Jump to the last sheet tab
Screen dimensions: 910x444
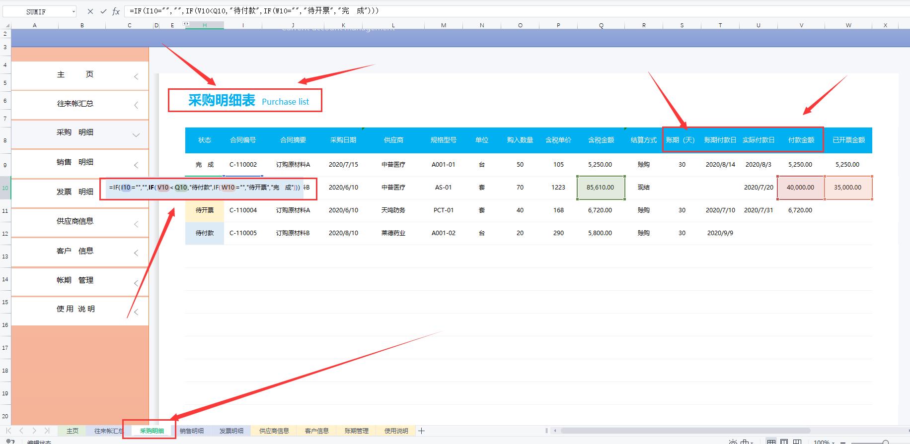(47, 431)
